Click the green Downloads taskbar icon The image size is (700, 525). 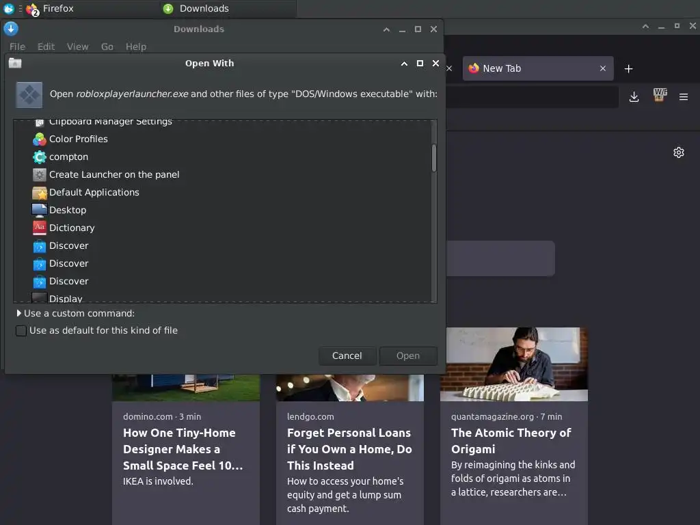168,8
